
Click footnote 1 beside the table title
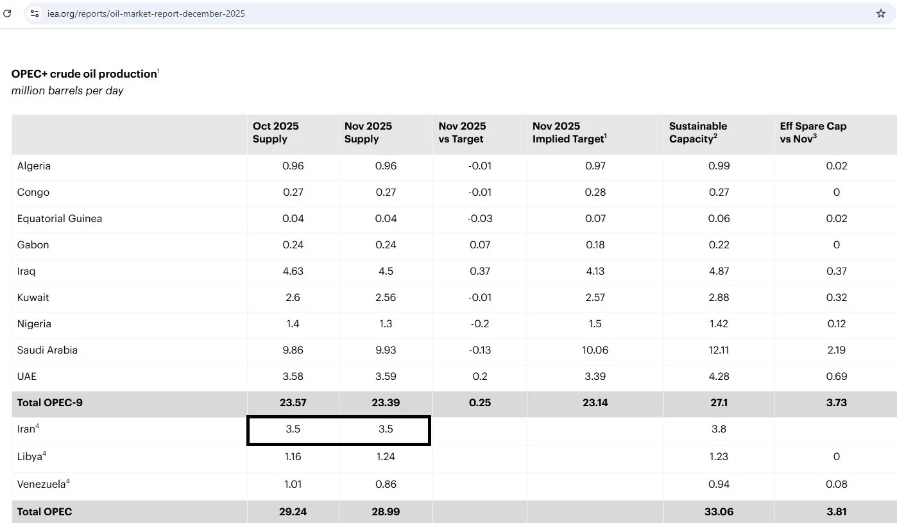coord(158,71)
